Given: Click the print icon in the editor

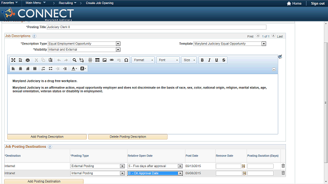Looking at the screenshot, I should point(28,60).
